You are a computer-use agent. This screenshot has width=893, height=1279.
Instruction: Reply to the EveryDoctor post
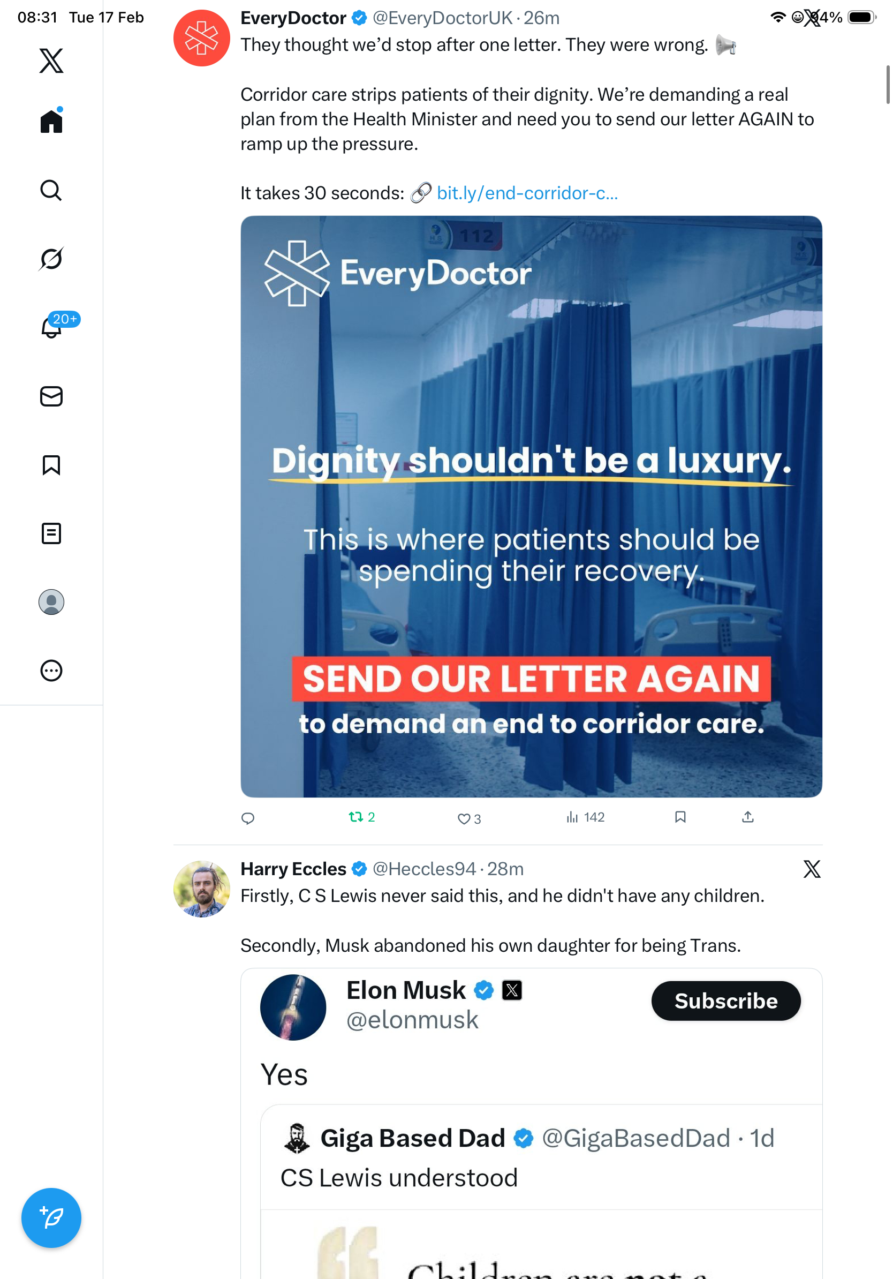[x=248, y=818]
